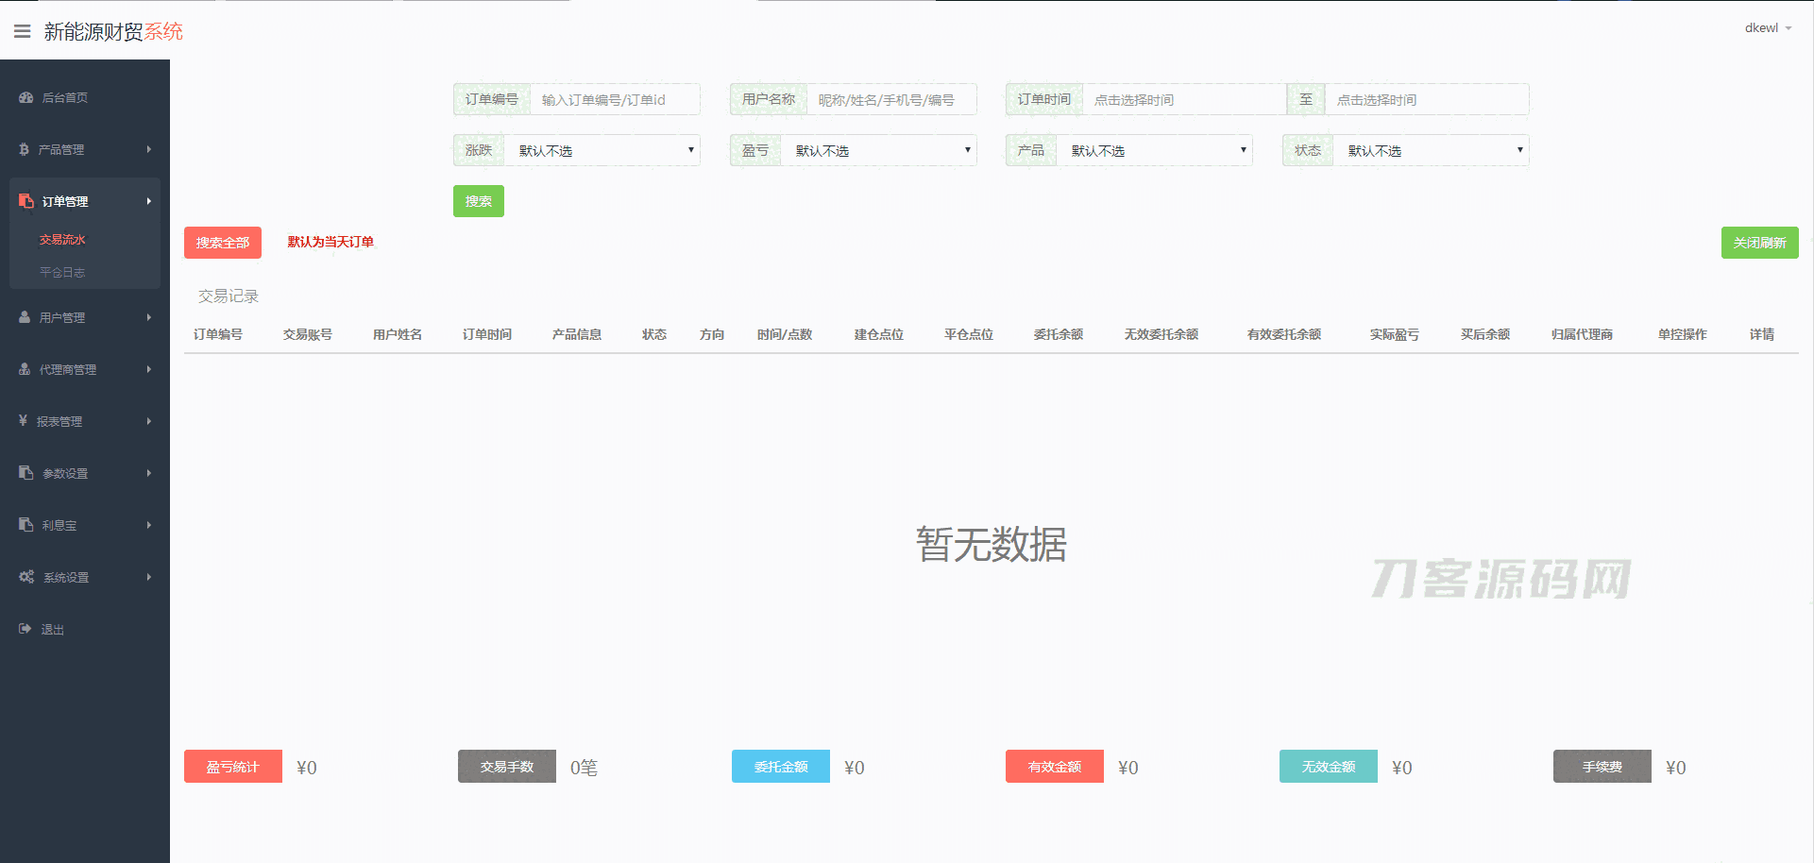Click the dashboard icon beside 后台首页
This screenshot has width=1814, height=863.
coord(25,97)
